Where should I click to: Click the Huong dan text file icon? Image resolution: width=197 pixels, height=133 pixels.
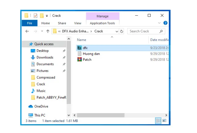[x=79, y=54]
